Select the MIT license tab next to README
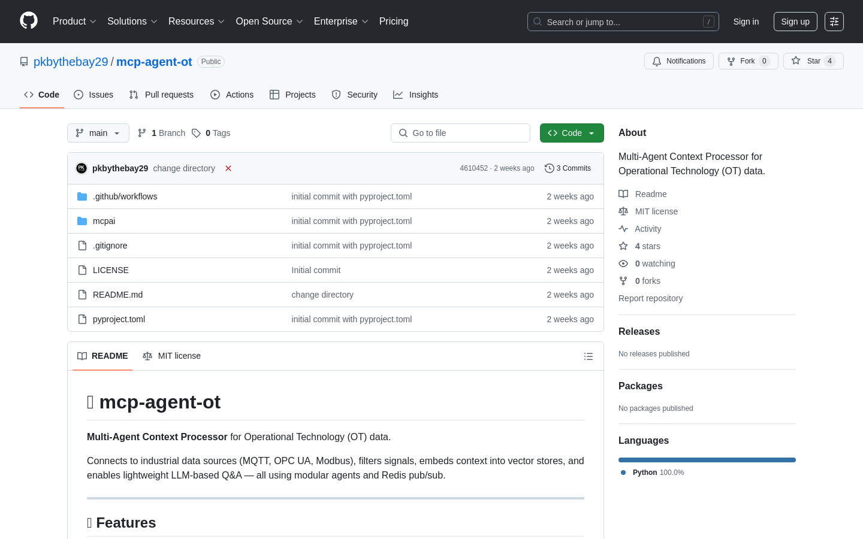The width and height of the screenshot is (863, 539). pyautogui.click(x=171, y=356)
